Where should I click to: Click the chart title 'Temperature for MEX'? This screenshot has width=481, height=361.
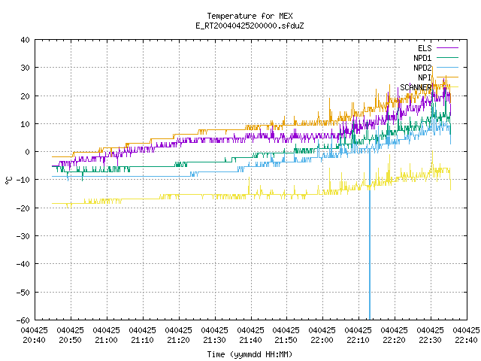(x=250, y=16)
